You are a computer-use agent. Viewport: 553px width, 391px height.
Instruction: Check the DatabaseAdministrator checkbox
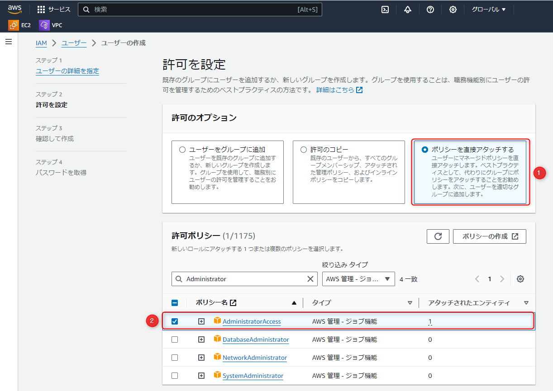[175, 339]
